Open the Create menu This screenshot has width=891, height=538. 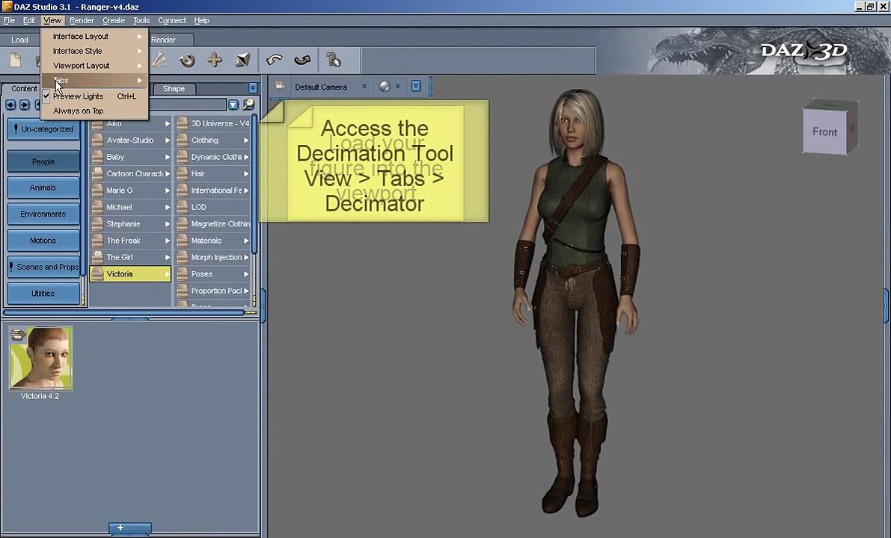point(114,20)
